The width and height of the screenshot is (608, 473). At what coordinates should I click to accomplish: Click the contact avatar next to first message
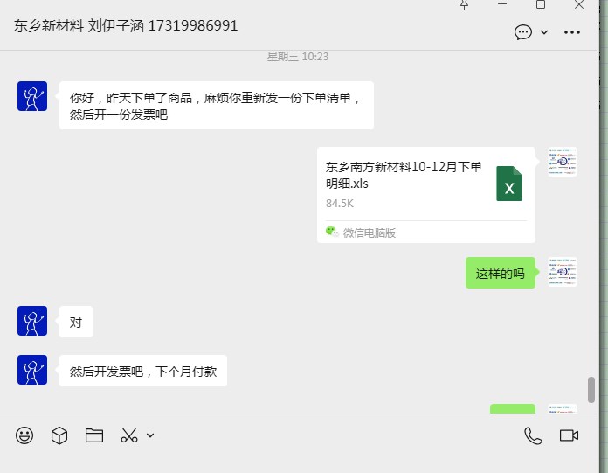tap(32, 96)
